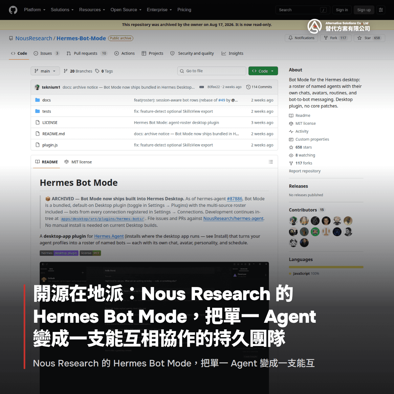Open the plugin.js file
Screen dimensions: 394x394
click(50, 145)
